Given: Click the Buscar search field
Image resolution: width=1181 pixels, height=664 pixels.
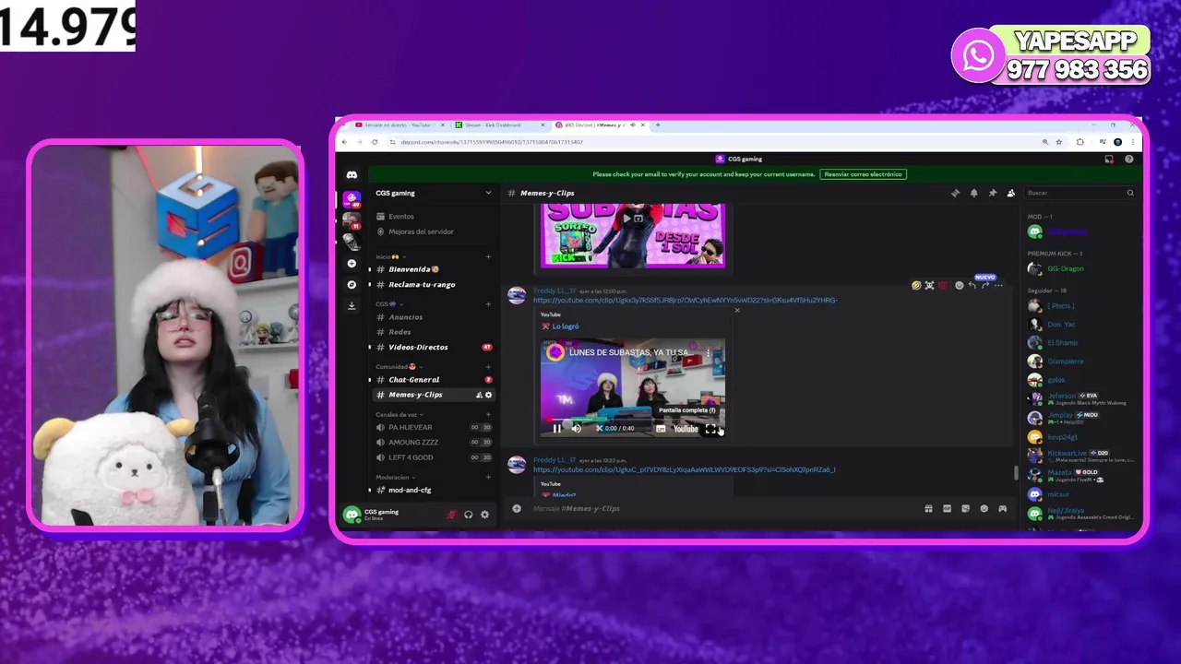Looking at the screenshot, I should tap(1080, 193).
